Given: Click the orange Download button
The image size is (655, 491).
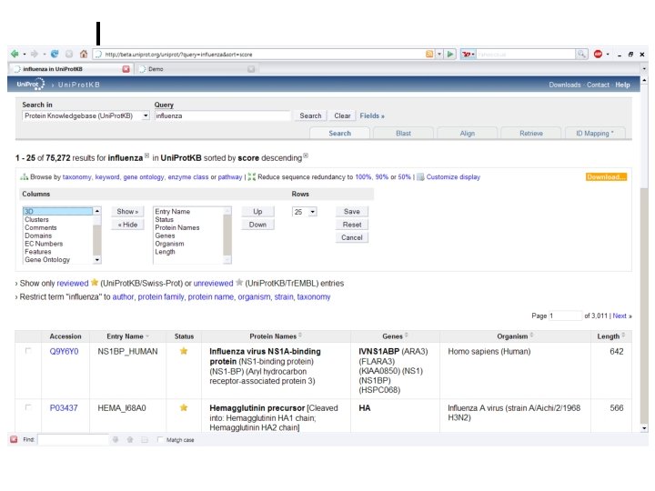Looking at the screenshot, I should click(x=606, y=177).
